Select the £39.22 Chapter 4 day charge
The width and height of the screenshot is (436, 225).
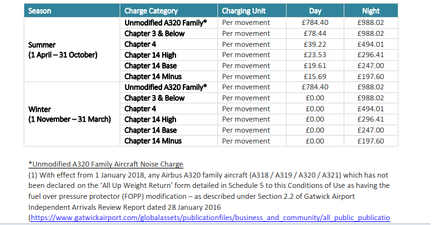(315, 44)
